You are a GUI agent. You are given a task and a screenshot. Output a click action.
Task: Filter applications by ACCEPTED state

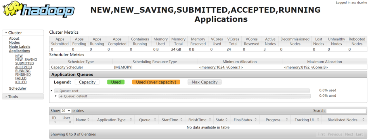click(24, 67)
